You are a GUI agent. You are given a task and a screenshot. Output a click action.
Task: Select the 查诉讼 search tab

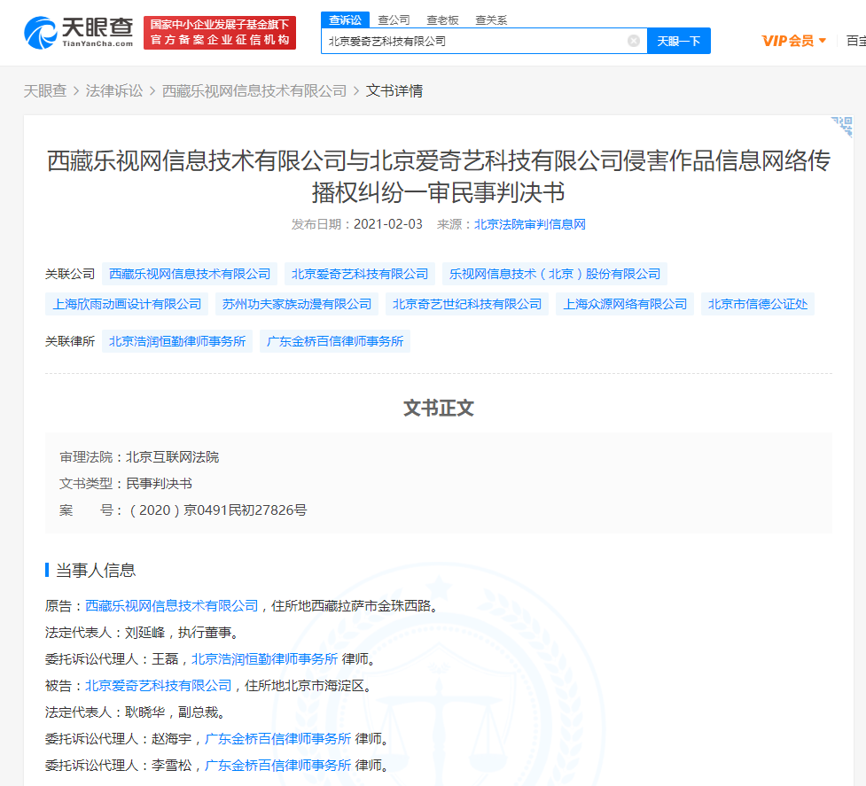pos(345,20)
